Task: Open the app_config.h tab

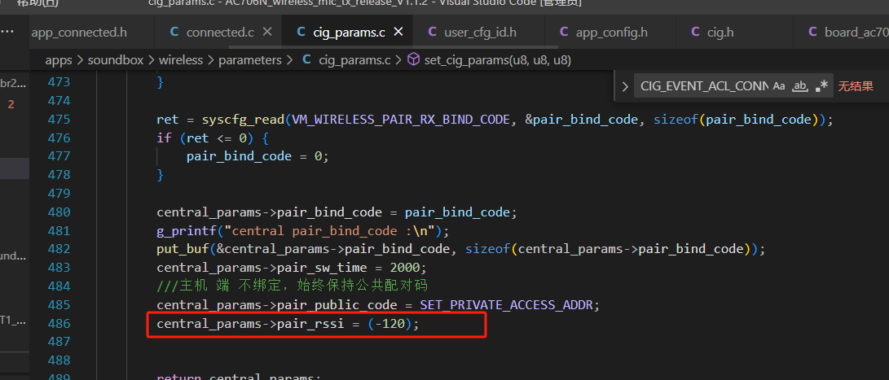Action: 611,33
